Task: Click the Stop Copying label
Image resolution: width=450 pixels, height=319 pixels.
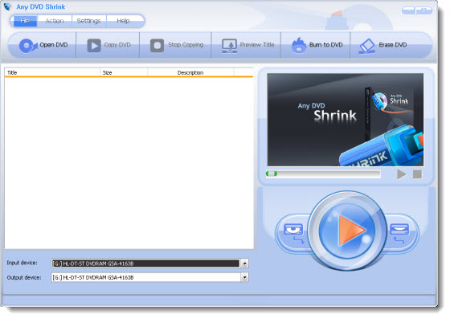Action: point(186,45)
